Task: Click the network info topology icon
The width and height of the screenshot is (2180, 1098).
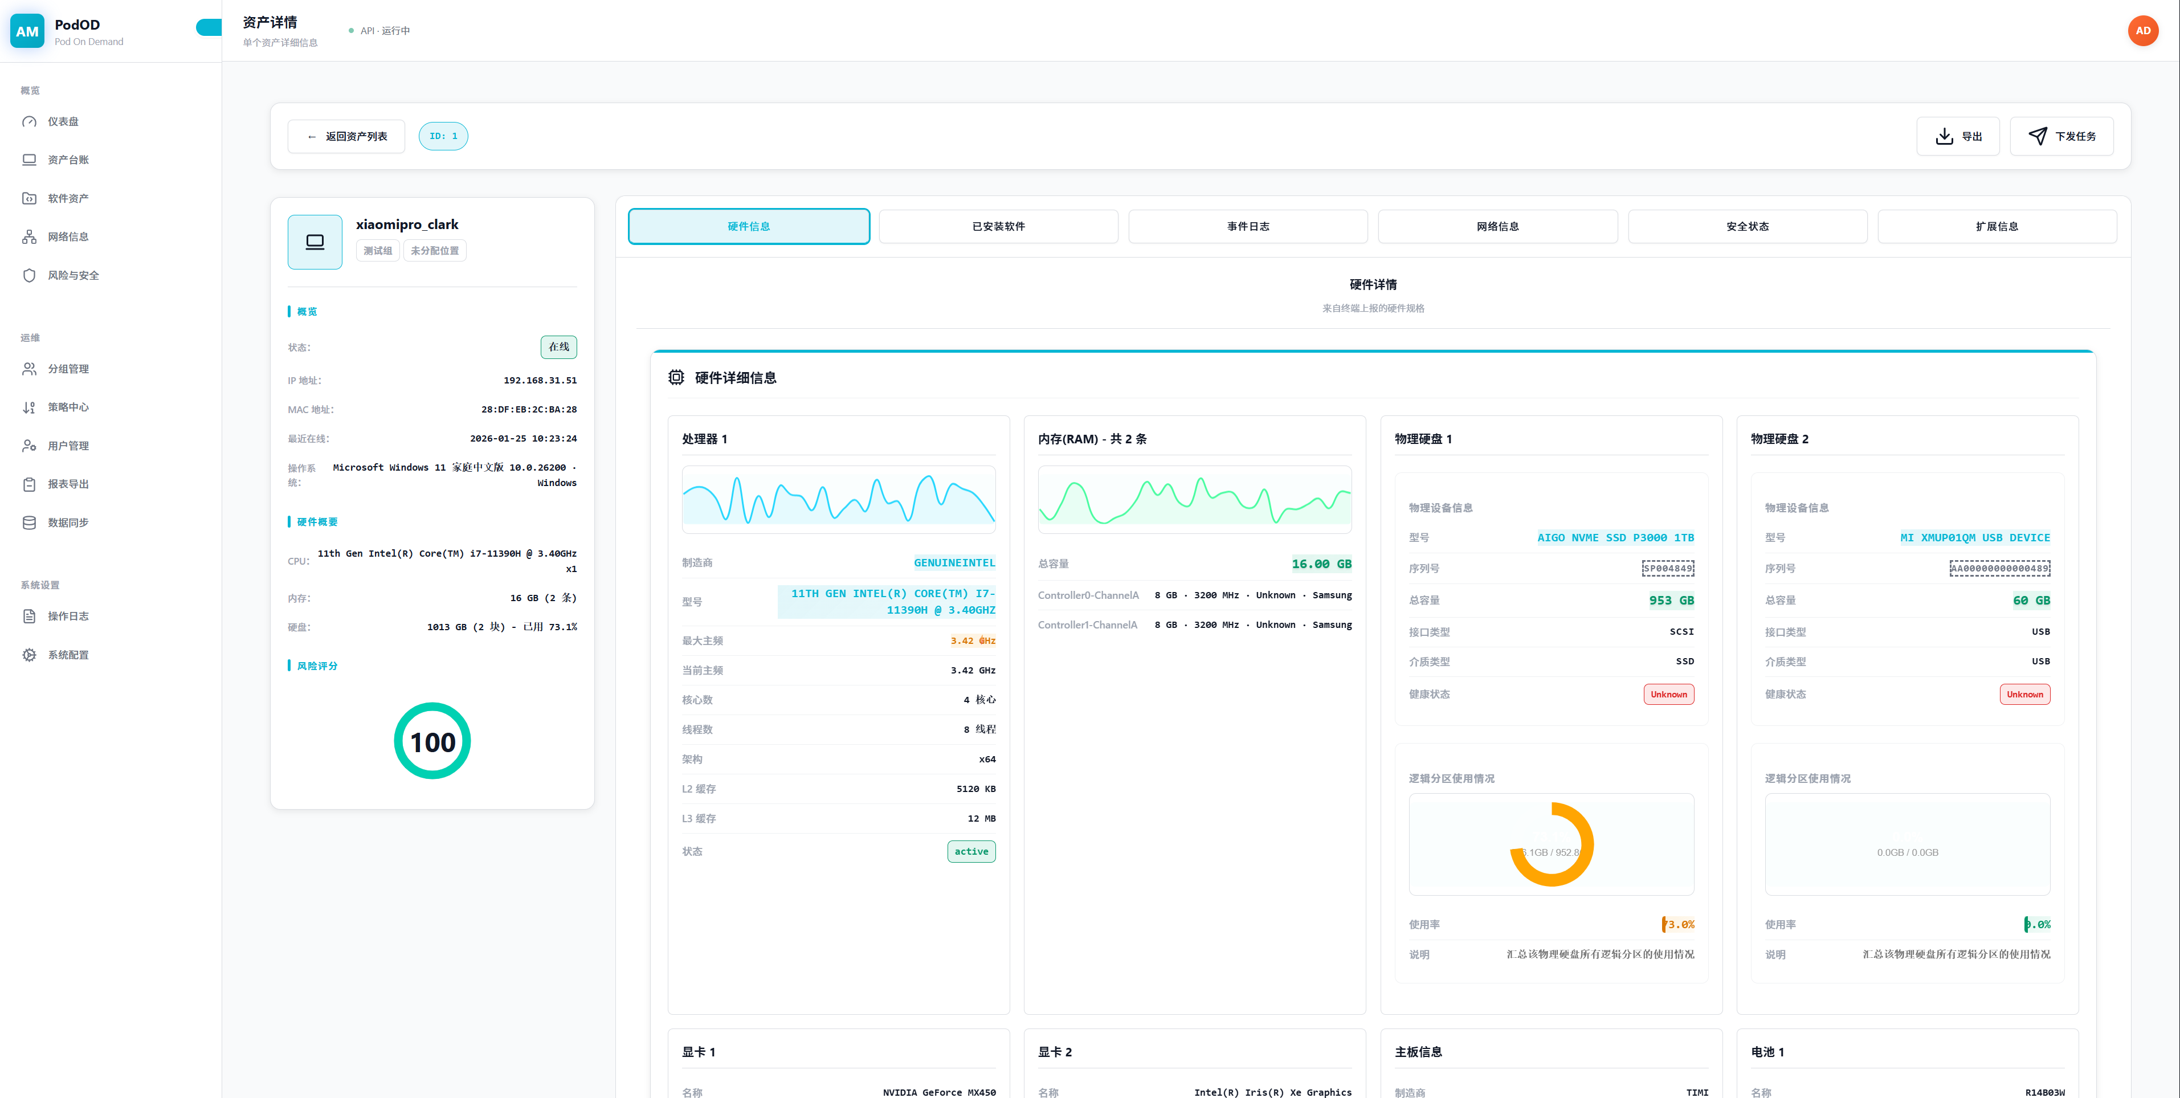Action: (30, 237)
